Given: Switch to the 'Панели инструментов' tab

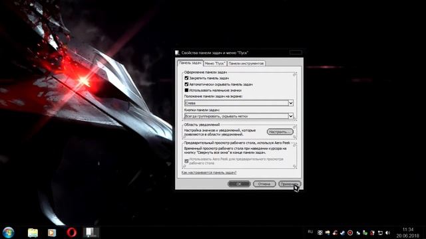Looking at the screenshot, I should point(246,64).
